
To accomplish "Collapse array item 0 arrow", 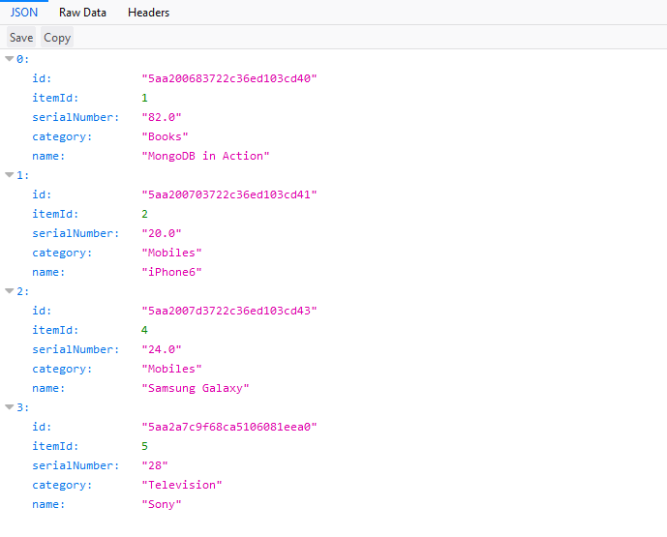I will [10, 59].
